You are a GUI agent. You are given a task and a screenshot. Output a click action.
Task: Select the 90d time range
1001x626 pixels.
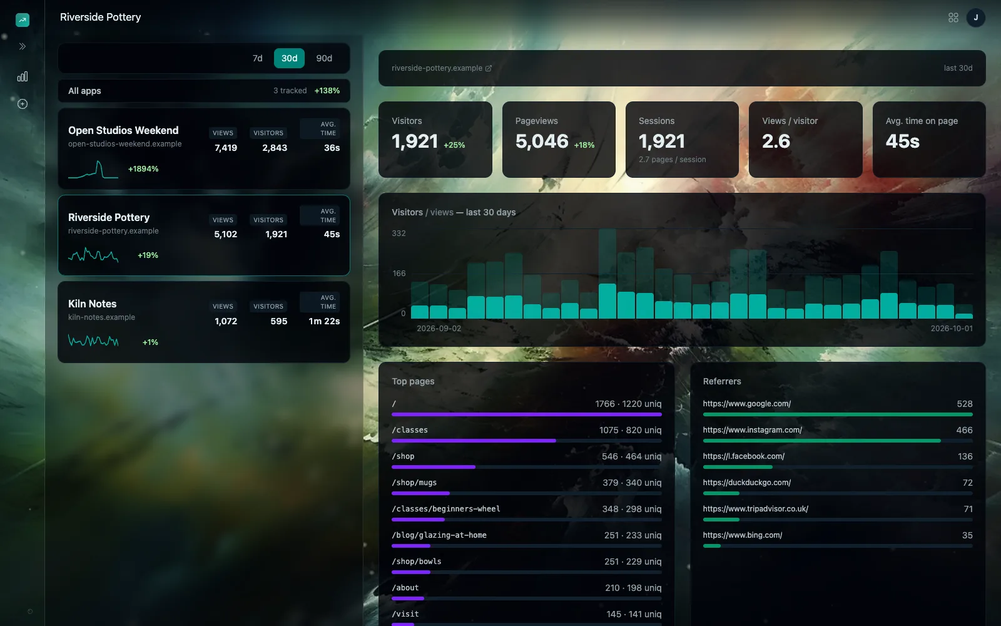point(324,58)
